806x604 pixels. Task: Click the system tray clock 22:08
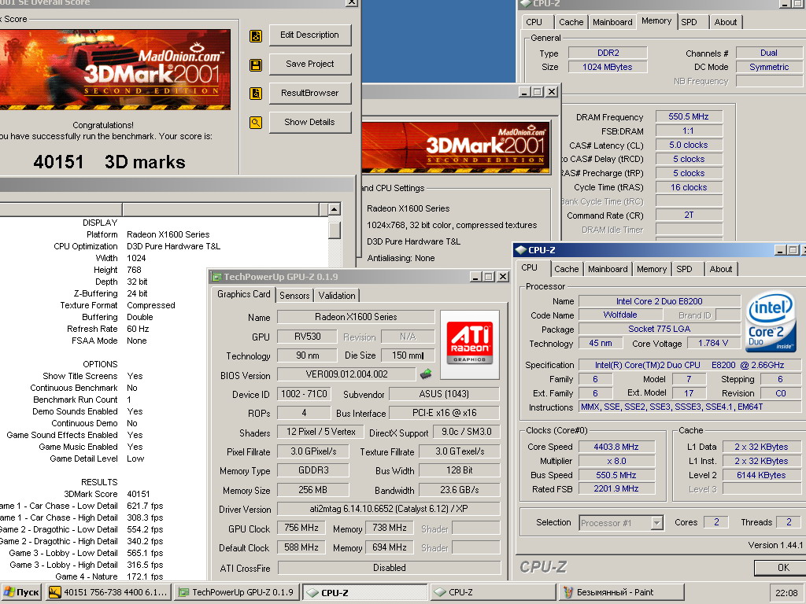click(786, 593)
